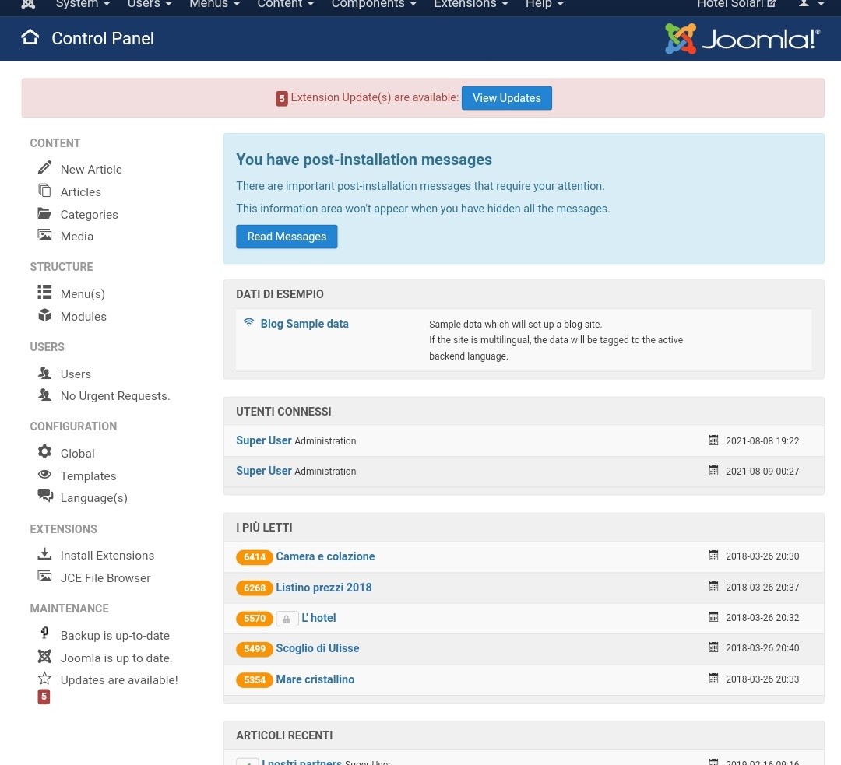Viewport: 841px width, 765px height.
Task: Click the Control Panel home icon
Action: point(30,37)
